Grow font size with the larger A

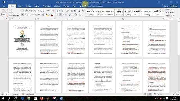coord(41,11)
